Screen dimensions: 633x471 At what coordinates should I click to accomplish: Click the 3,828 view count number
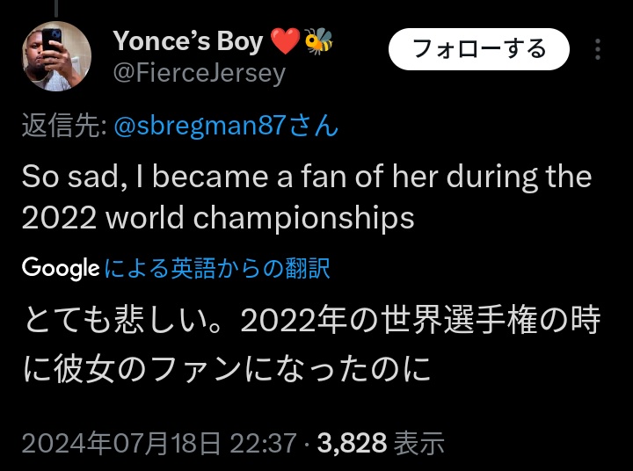coord(352,444)
